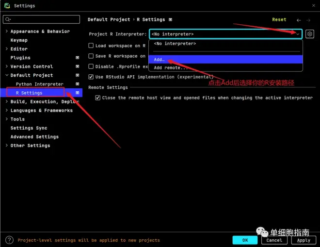Click the help question mark icon

(9, 240)
